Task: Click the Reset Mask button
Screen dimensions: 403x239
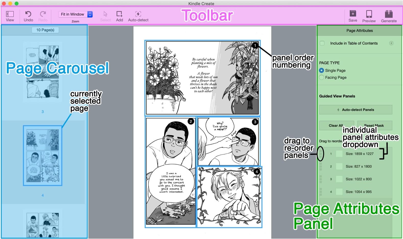Action: pos(375,125)
